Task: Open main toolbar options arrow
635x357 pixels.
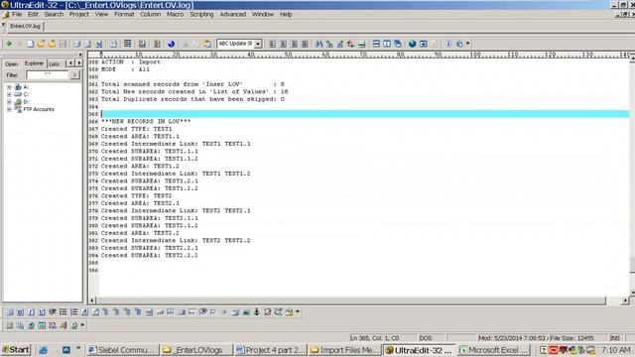Action: click(x=468, y=44)
